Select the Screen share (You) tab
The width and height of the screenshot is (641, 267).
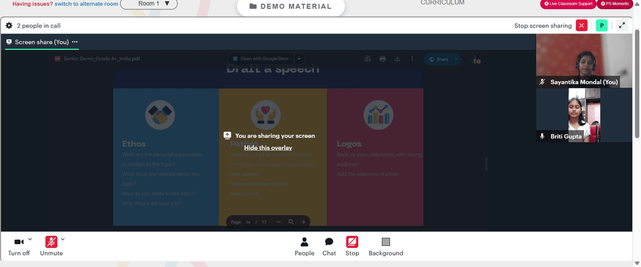tap(42, 42)
